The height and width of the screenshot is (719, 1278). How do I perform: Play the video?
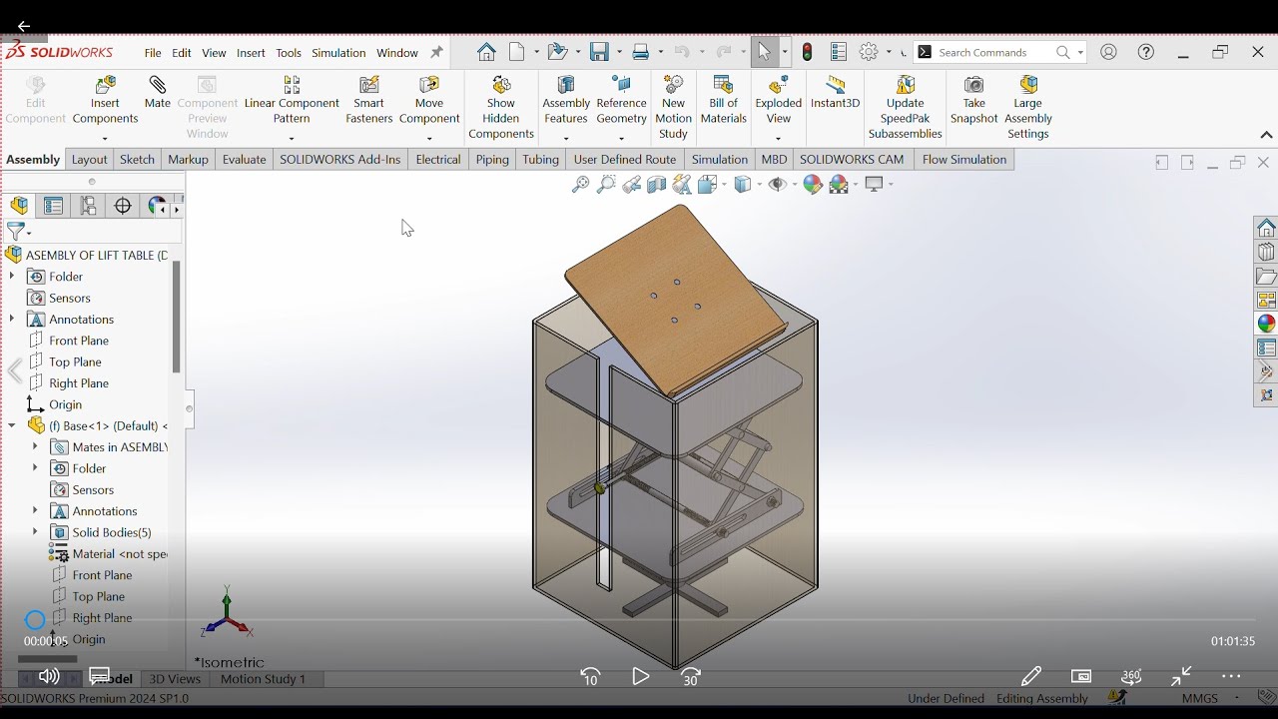point(641,676)
